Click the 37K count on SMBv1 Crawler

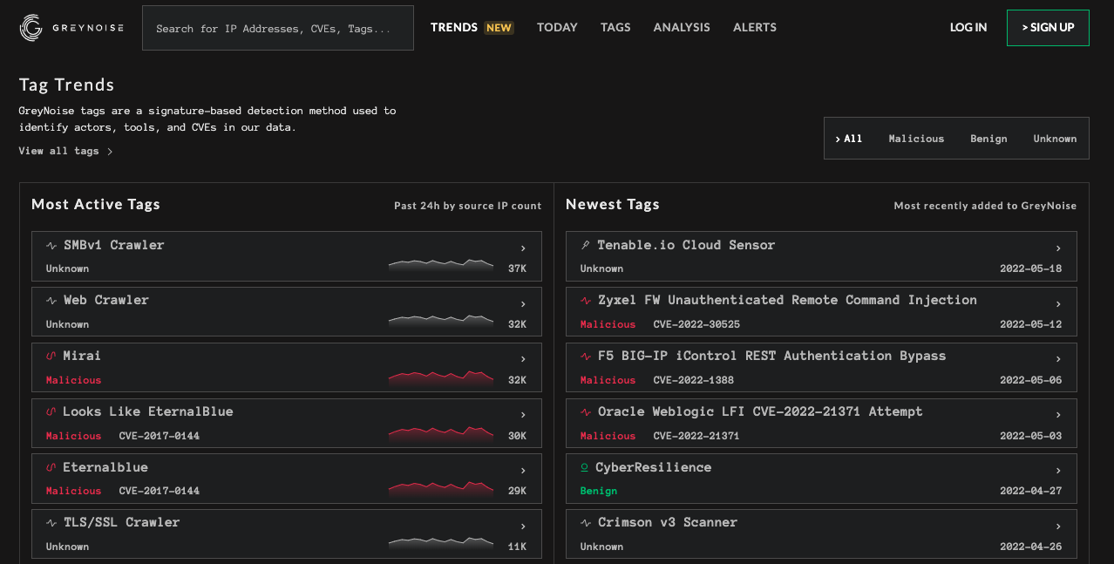click(518, 268)
